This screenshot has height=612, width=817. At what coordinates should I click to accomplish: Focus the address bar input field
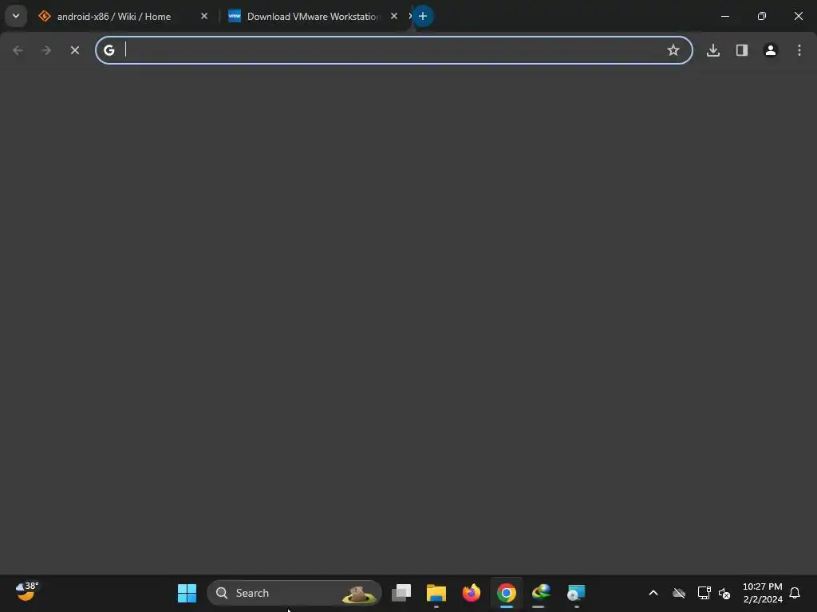point(393,50)
